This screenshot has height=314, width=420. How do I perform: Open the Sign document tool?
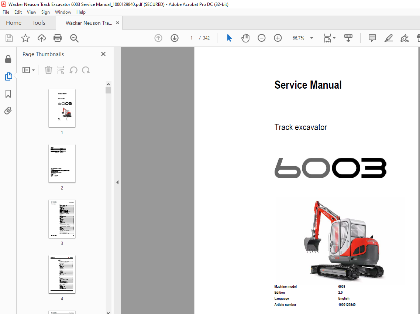click(x=404, y=38)
